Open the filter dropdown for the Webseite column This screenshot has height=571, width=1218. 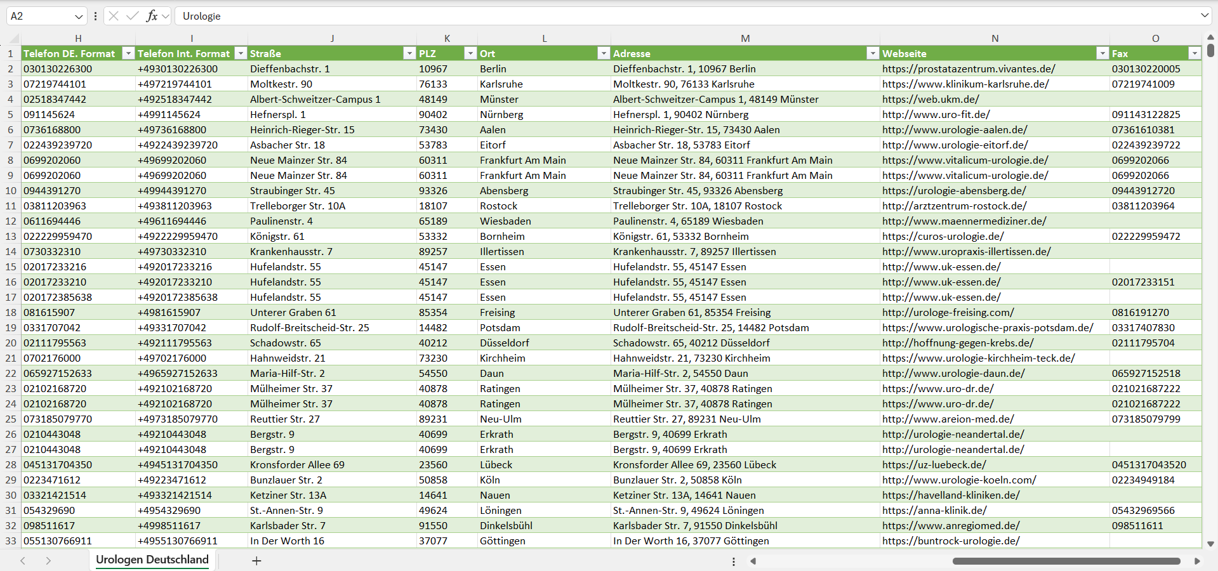(x=1102, y=53)
